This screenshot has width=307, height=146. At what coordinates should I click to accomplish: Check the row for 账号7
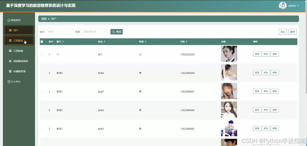[x=42, y=92]
